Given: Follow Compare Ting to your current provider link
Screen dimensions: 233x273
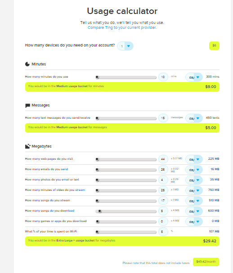Looking at the screenshot, I should (x=122, y=28).
